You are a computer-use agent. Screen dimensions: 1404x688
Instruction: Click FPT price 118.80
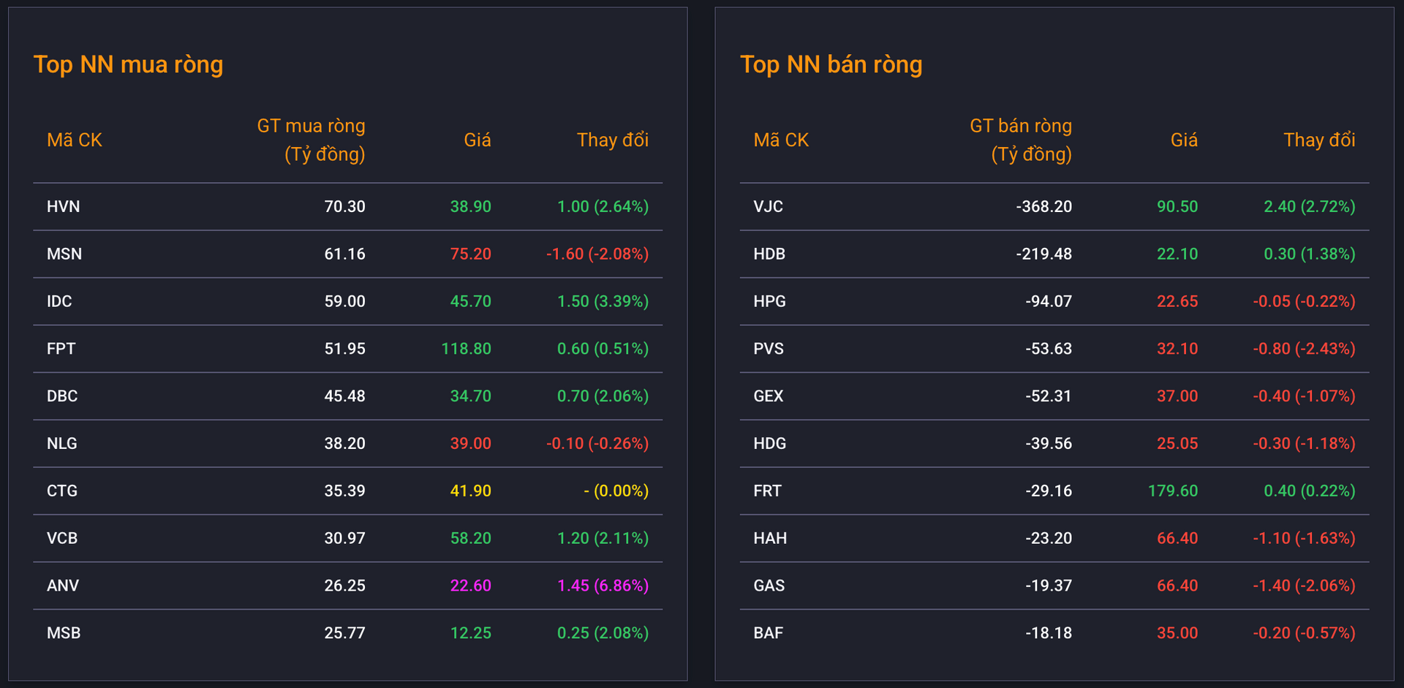[x=467, y=349]
